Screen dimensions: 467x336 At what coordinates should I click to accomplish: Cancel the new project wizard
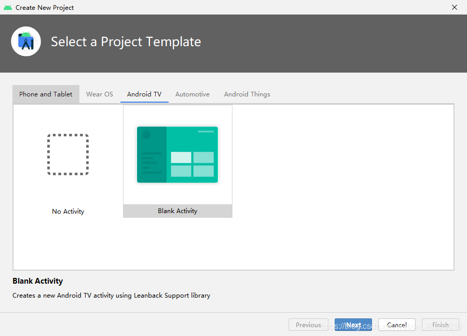coord(397,325)
